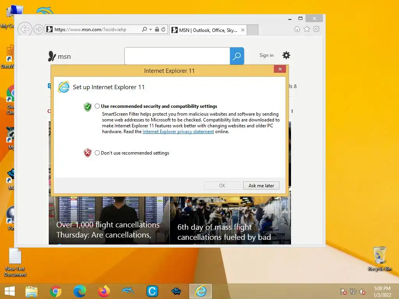Click the Refresh icon in address bar
Viewport: 399px width, 299px height.
click(163, 29)
